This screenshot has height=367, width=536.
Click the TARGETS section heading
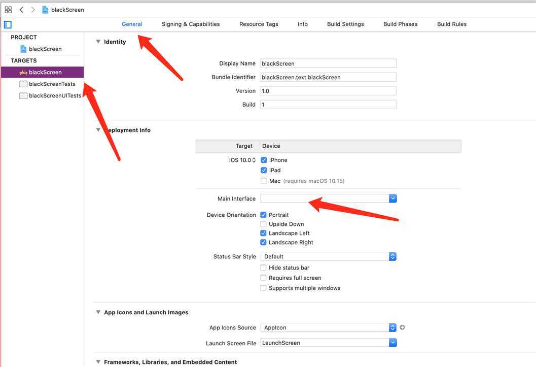pyautogui.click(x=24, y=60)
